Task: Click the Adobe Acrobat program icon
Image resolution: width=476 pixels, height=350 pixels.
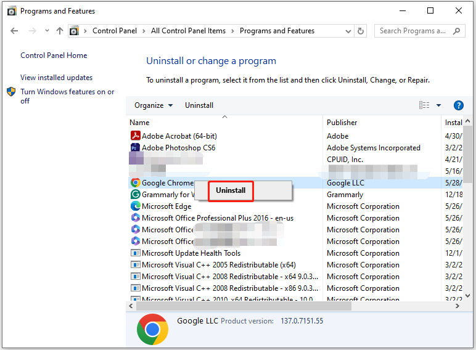Action: 135,136
